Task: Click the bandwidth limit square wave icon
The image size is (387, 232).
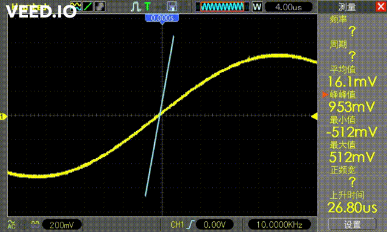Action: pos(36,224)
